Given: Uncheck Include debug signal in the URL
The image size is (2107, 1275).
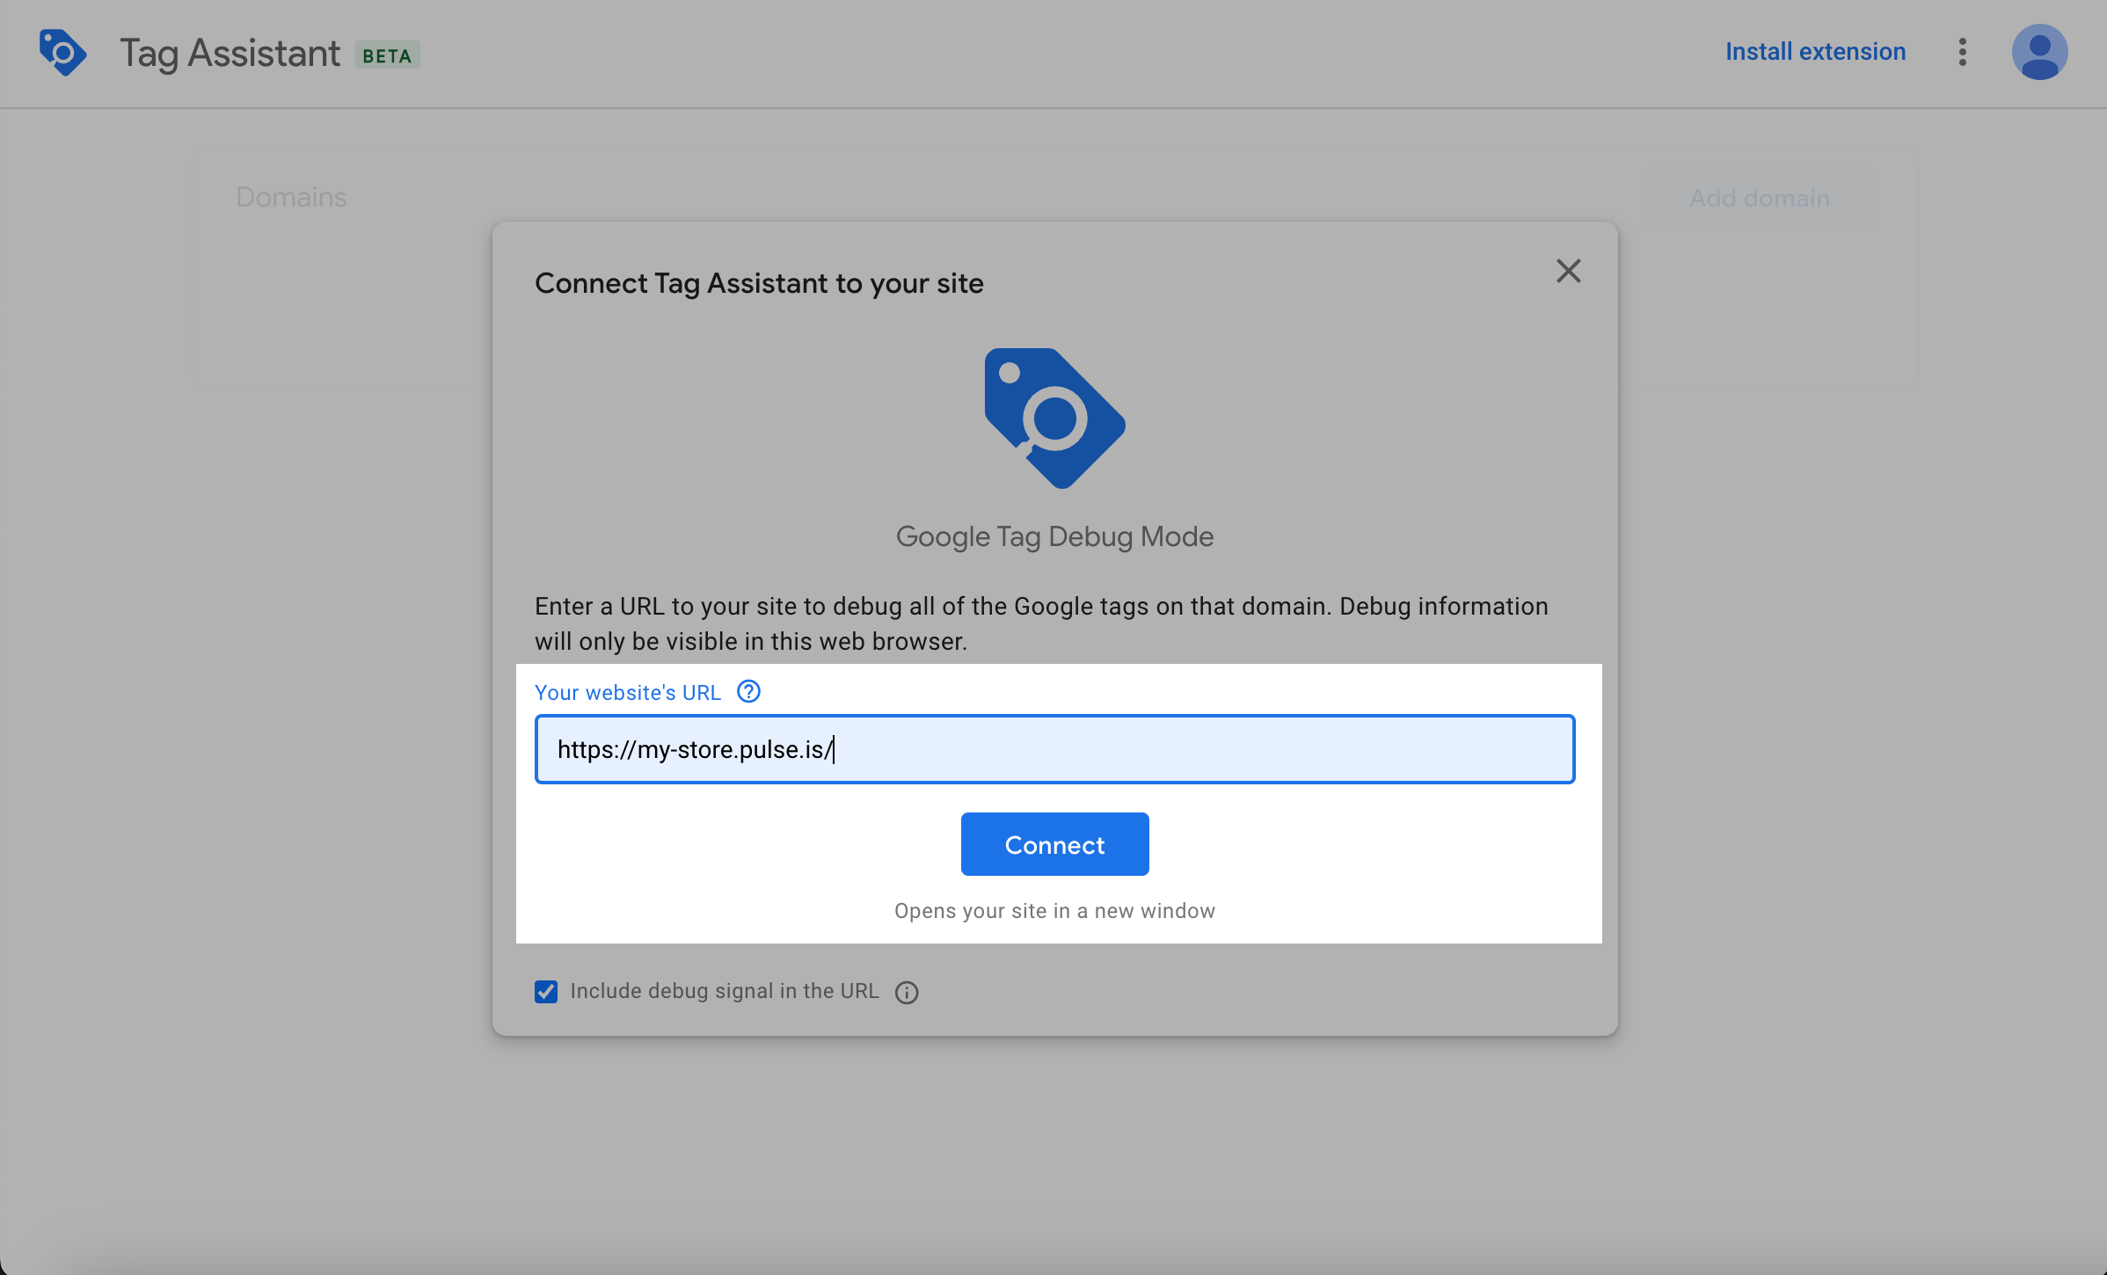Looking at the screenshot, I should point(546,992).
